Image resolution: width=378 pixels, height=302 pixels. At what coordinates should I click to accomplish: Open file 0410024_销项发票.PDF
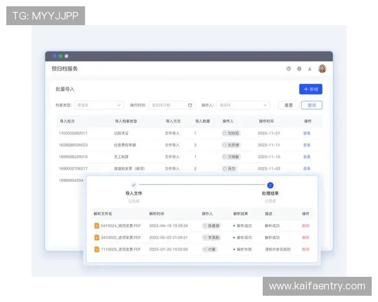[x=121, y=226]
